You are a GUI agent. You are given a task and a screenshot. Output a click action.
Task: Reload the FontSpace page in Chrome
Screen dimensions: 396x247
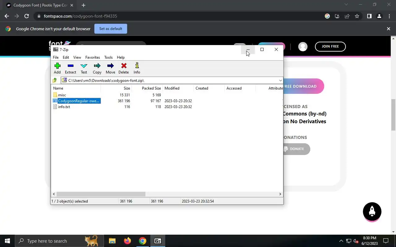click(x=27, y=16)
